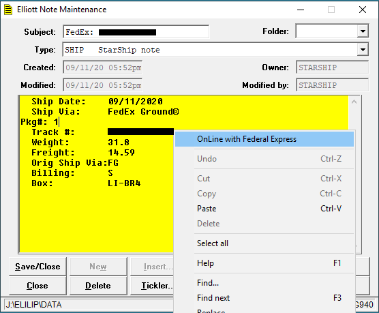Screen dimensions: 379x313
Task: Click the Modified by field showing STARSHIP
Action: tap(333, 85)
